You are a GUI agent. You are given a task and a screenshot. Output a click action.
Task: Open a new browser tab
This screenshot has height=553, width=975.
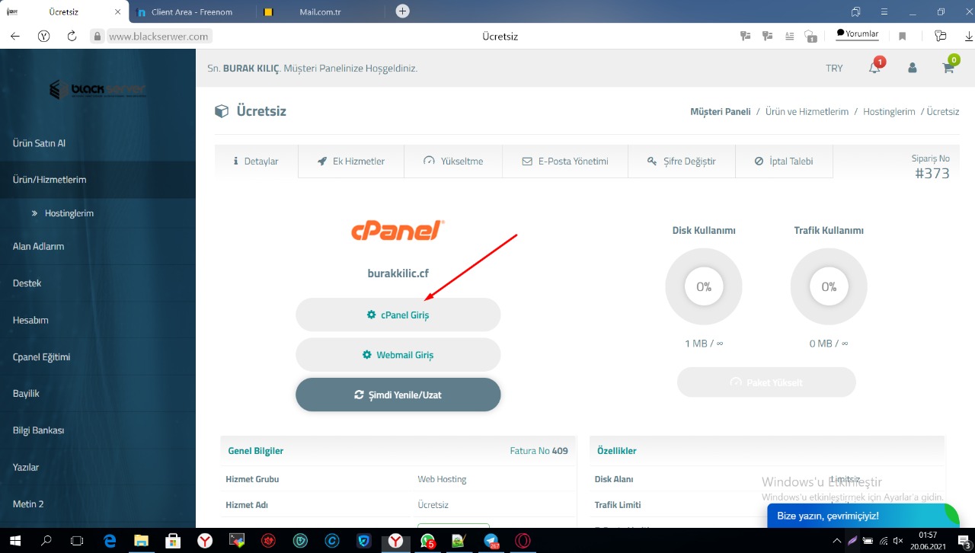403,11
